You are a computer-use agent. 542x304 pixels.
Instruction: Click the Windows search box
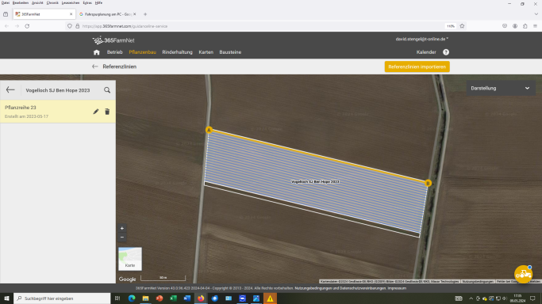pyautogui.click(x=62, y=298)
